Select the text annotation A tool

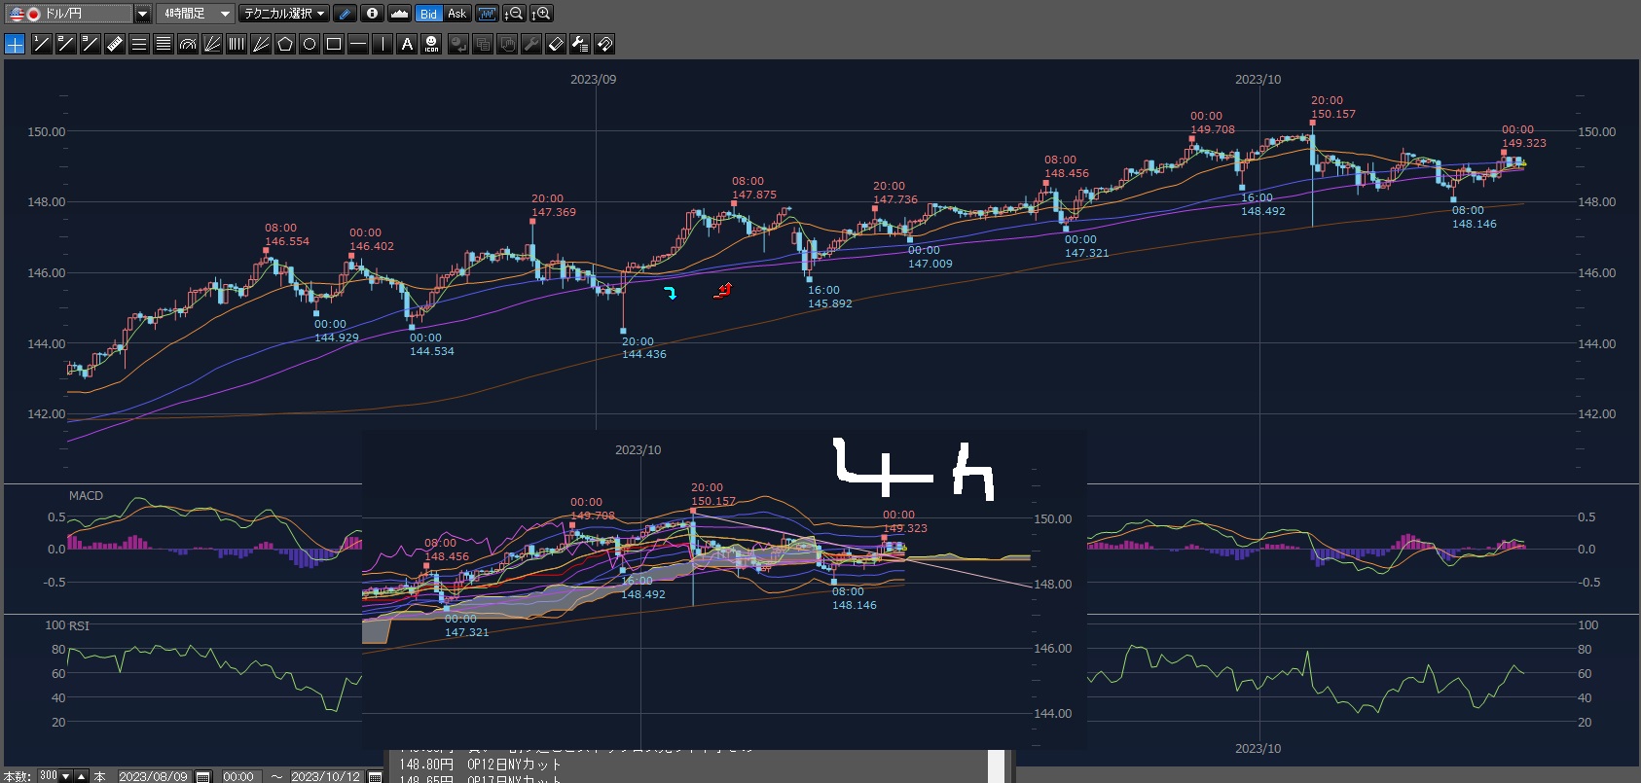click(x=407, y=44)
